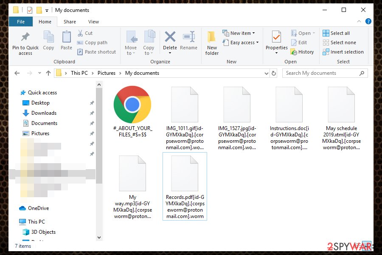The height and width of the screenshot is (255, 382).
Task: Click My documents in address bar
Action: [x=142, y=73]
